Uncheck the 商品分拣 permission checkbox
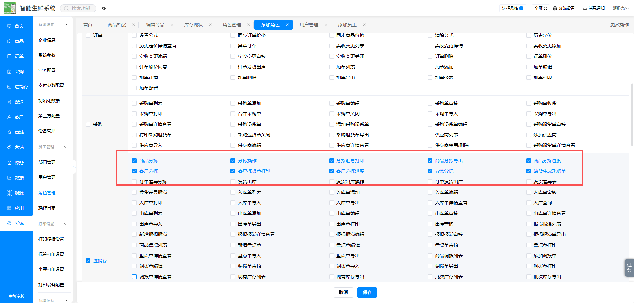Viewport: 634px width, 303px height. (x=134, y=161)
